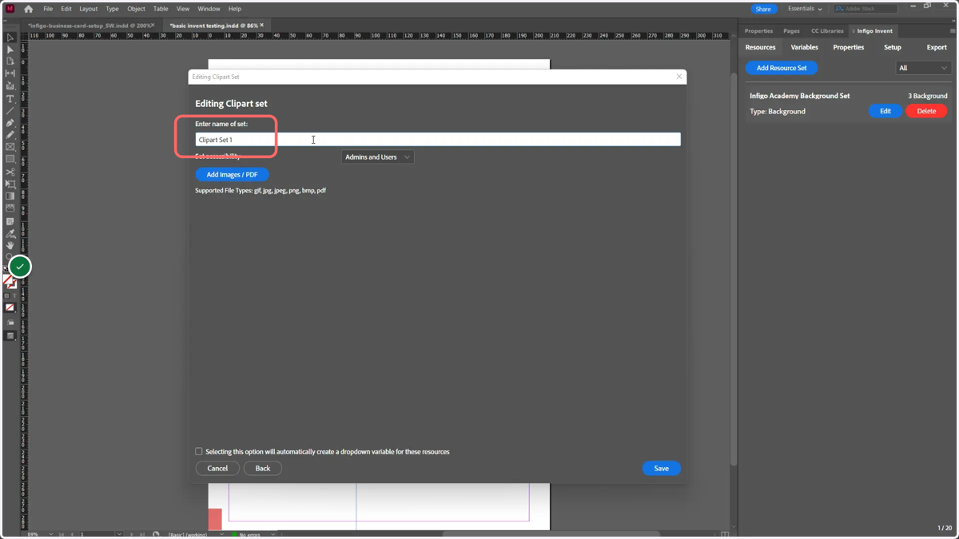959x539 pixels.
Task: Select the Scissors tool
Action: click(10, 172)
